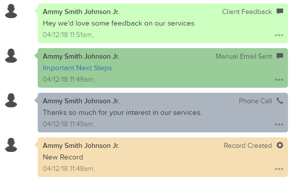This screenshot has height=181, width=292.
Task: Click the Manual Email Sent label
Action: point(244,56)
